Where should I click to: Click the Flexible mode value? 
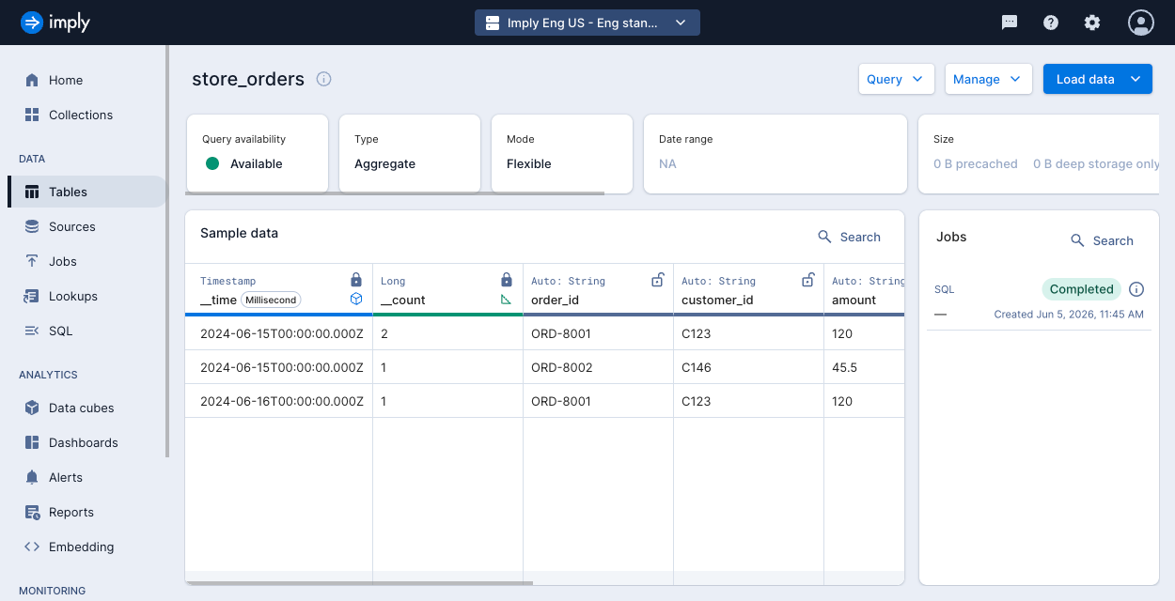[529, 163]
